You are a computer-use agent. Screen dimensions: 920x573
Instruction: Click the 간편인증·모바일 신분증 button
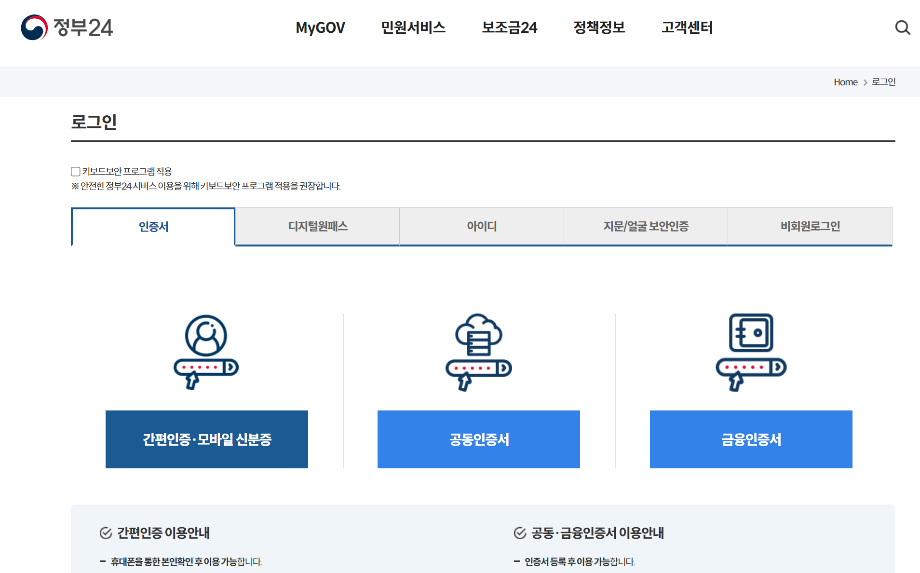click(x=206, y=439)
